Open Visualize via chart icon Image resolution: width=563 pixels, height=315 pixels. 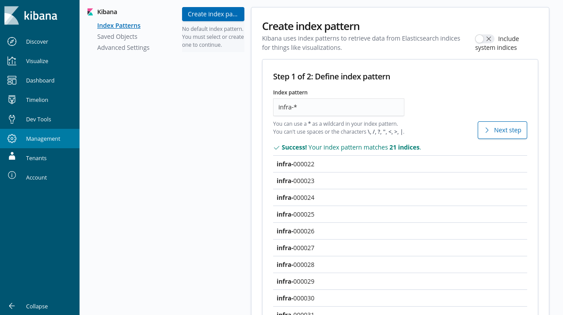click(12, 61)
